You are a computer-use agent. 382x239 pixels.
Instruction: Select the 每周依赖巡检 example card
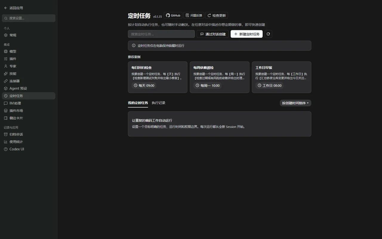[x=220, y=77]
